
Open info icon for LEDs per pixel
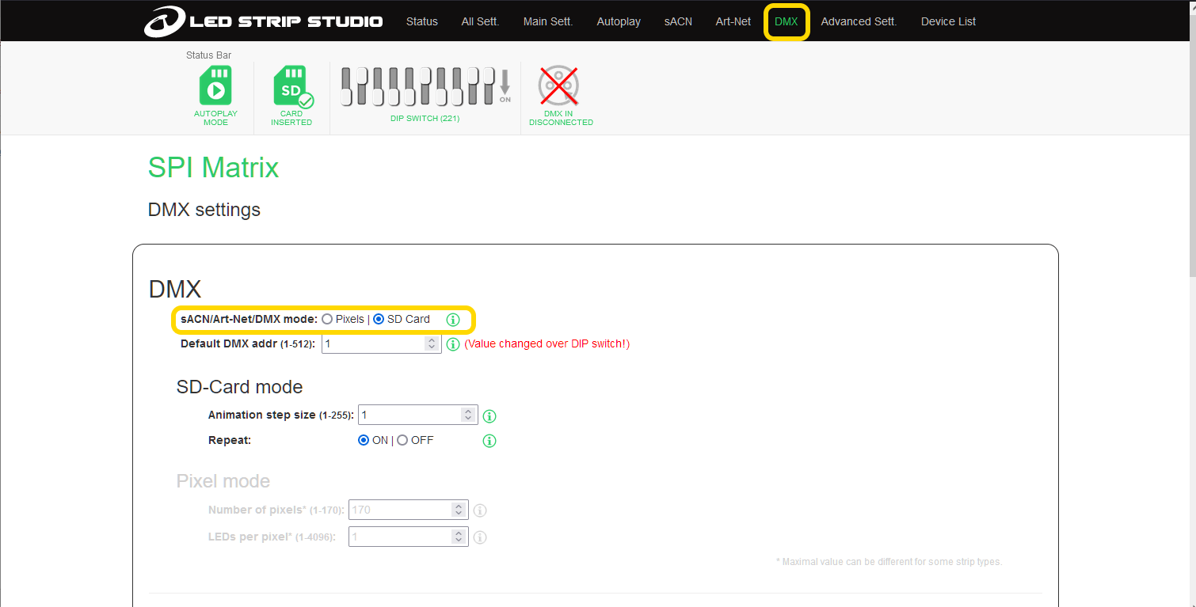tap(480, 537)
